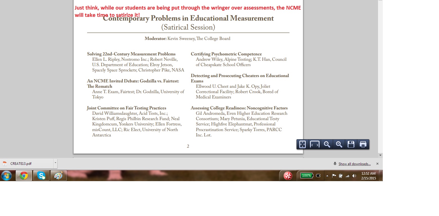Zoom in on the PDF document
The image size is (439, 216).
pyautogui.click(x=339, y=145)
